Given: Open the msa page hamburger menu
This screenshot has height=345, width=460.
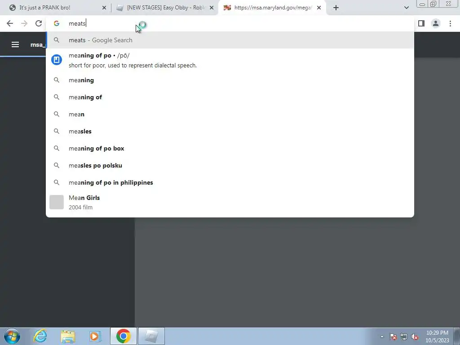Looking at the screenshot, I should click(15, 44).
